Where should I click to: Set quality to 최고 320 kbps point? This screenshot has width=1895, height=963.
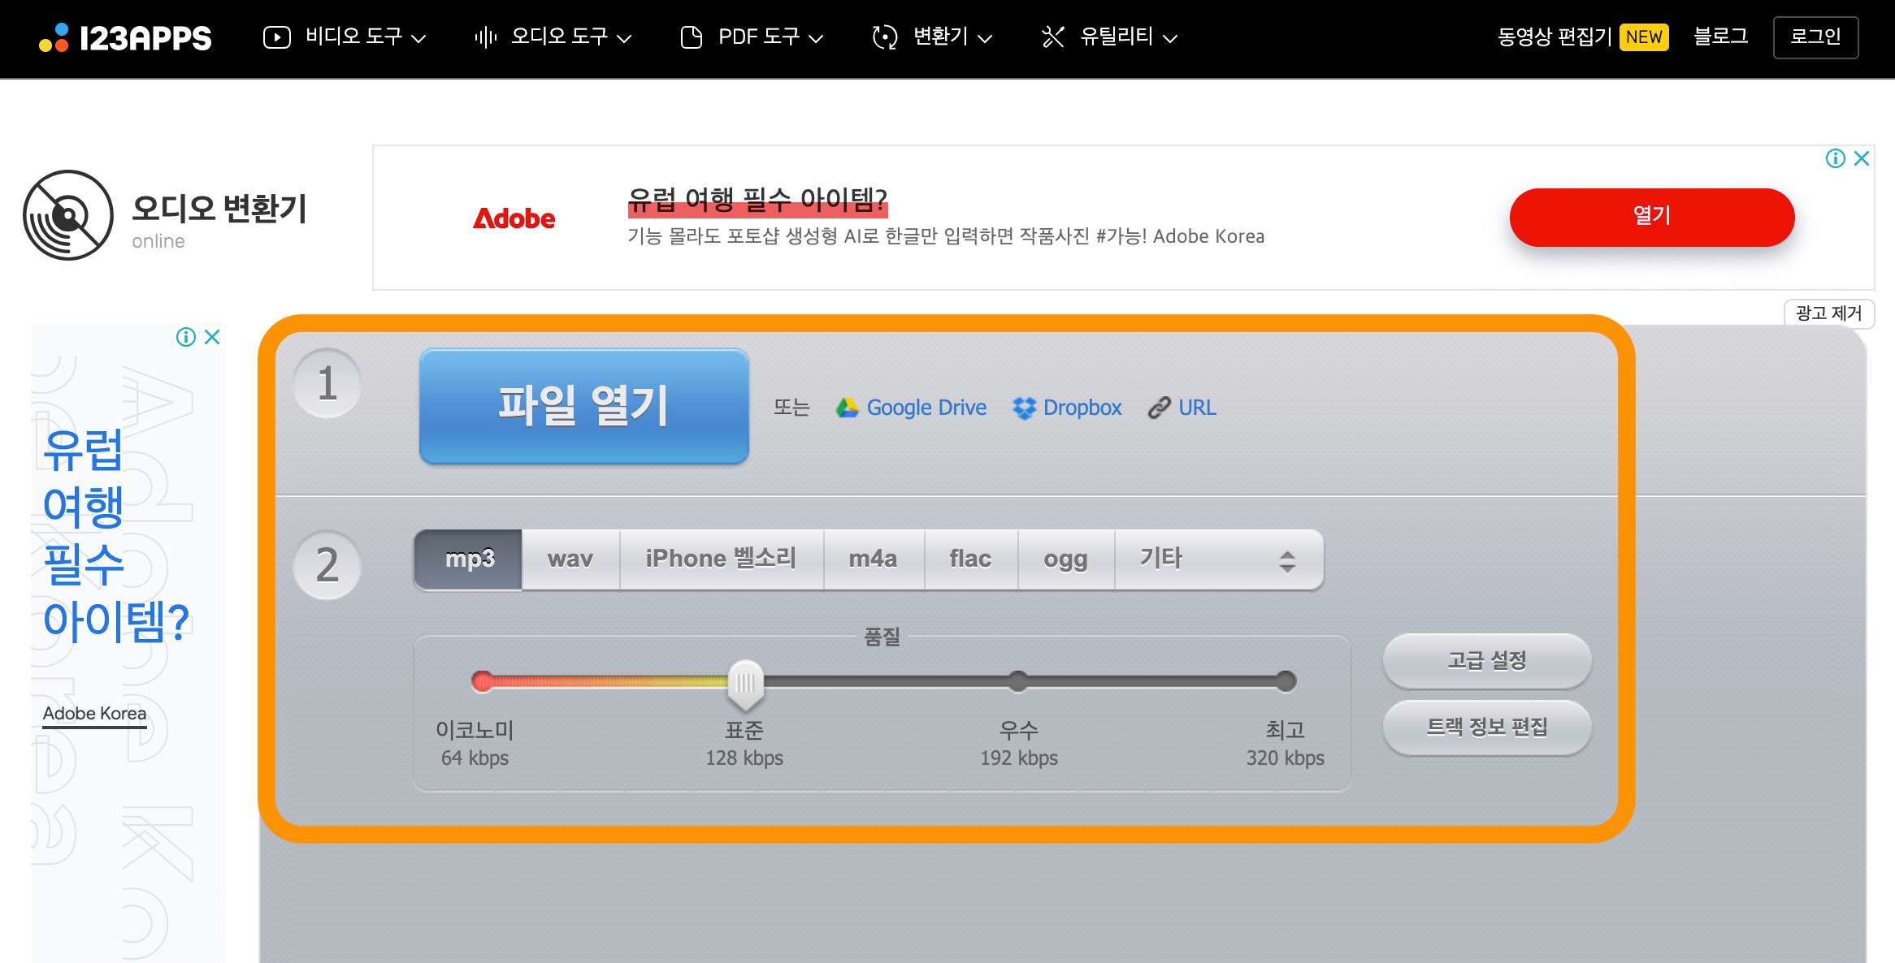(x=1286, y=681)
